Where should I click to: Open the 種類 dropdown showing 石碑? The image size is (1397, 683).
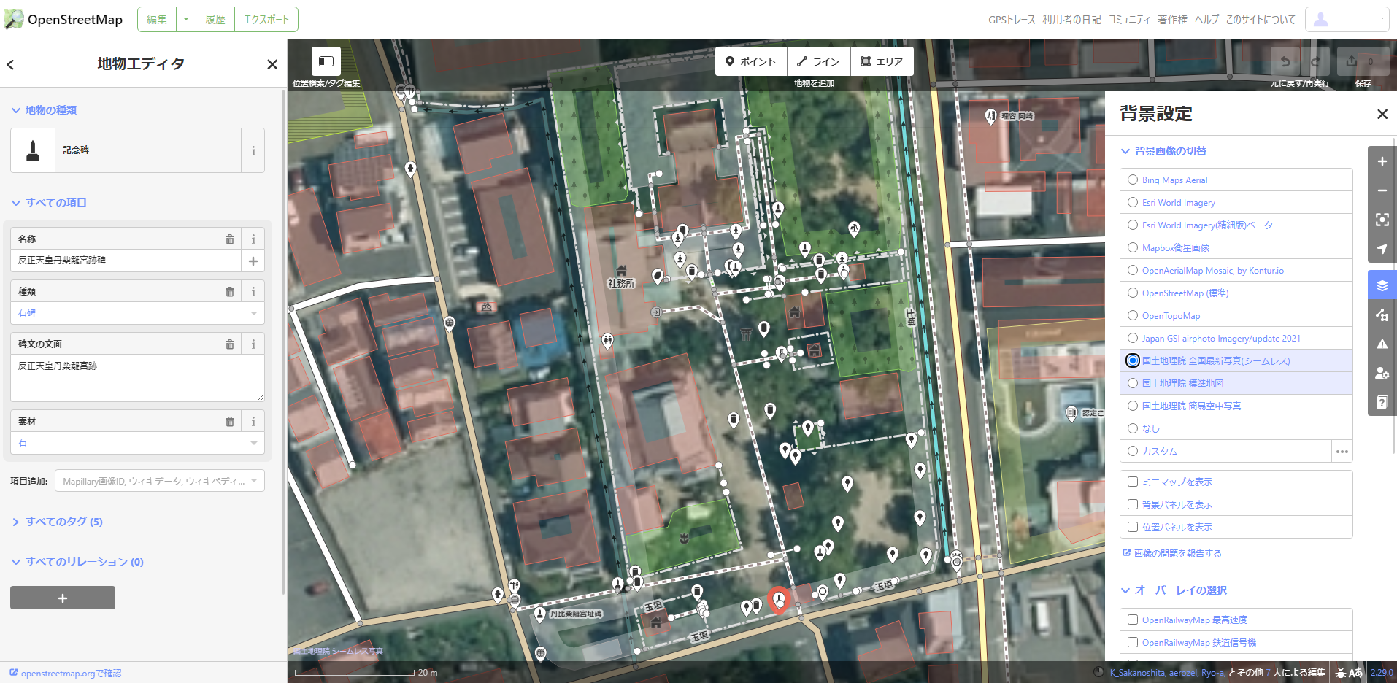coord(137,313)
